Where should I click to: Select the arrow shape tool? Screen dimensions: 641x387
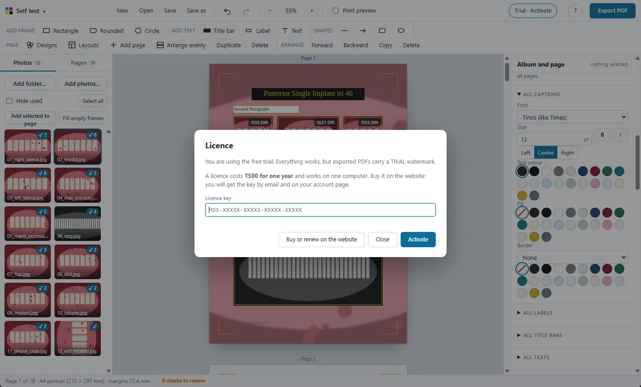363,31
